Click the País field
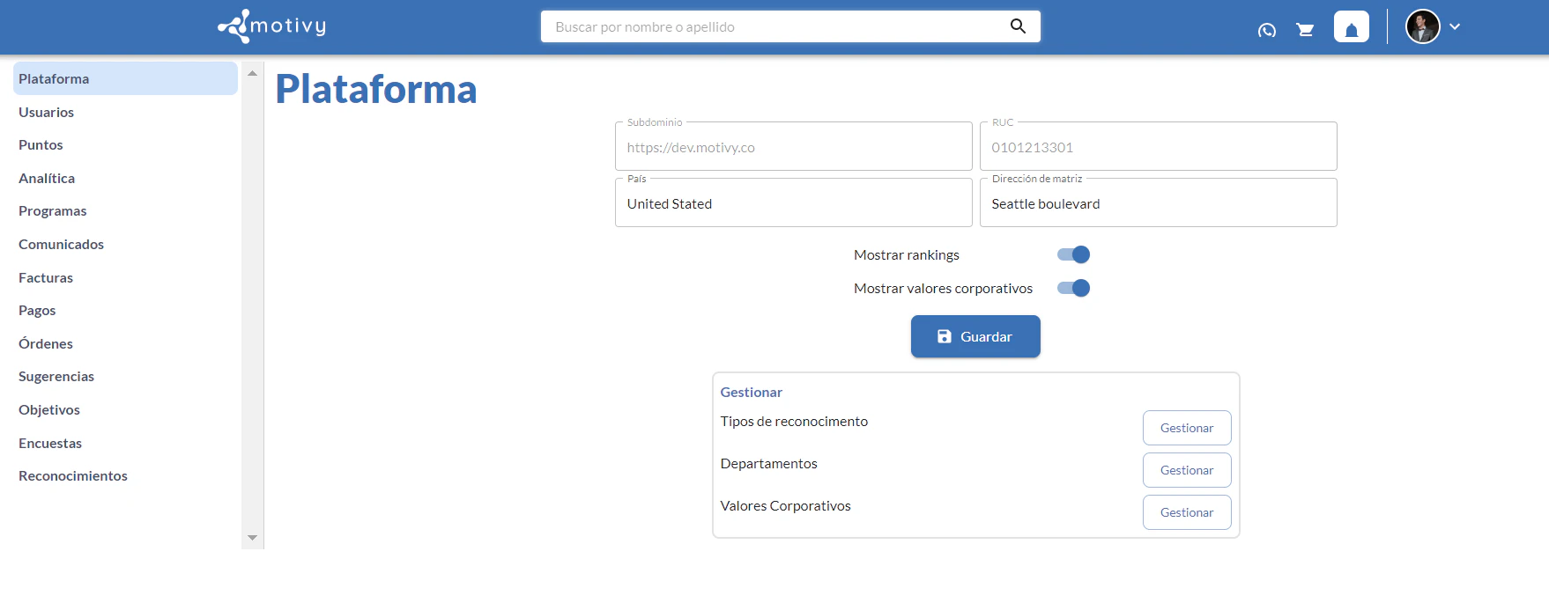The image size is (1549, 603). (794, 202)
